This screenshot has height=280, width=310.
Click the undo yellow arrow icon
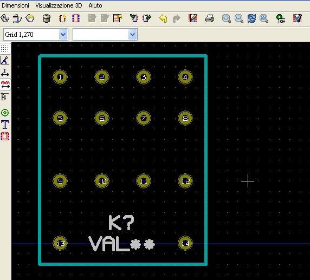click(x=163, y=18)
